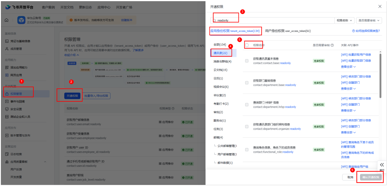This screenshot has width=388, height=186.
Task: Open the 是否需要审核 filter dropdown
Action: 370,20
